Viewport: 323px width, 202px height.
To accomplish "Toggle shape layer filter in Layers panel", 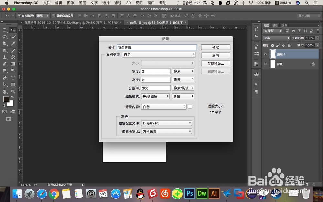I will pos(306,31).
